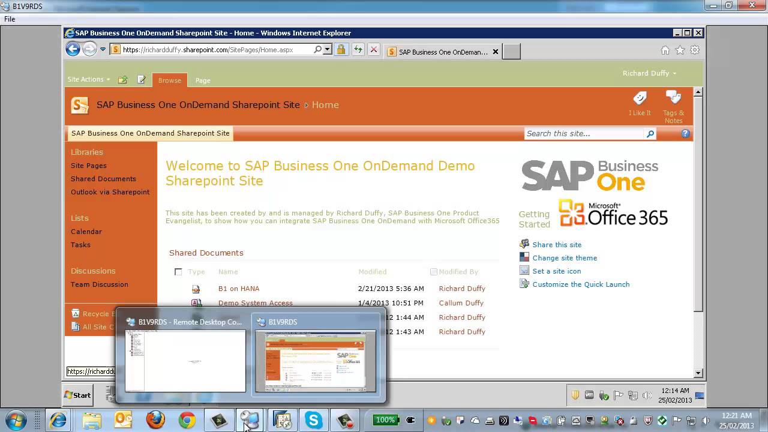Run site search with magnifier button
The image size is (768, 432).
(650, 134)
